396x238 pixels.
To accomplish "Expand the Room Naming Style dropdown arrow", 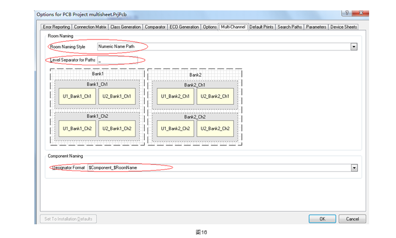I will tap(354, 47).
